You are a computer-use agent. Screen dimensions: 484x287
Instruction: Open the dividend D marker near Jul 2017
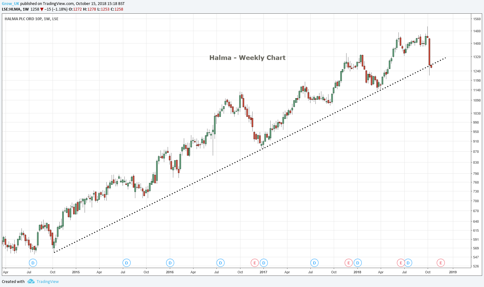pyautogui.click(x=314, y=263)
